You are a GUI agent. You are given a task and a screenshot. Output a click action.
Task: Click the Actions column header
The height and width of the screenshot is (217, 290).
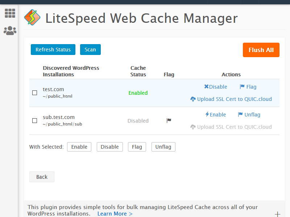(x=231, y=75)
